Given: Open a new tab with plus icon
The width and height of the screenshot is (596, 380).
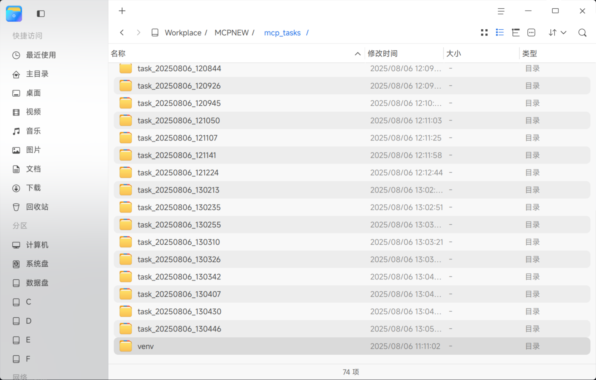Looking at the screenshot, I should (122, 11).
